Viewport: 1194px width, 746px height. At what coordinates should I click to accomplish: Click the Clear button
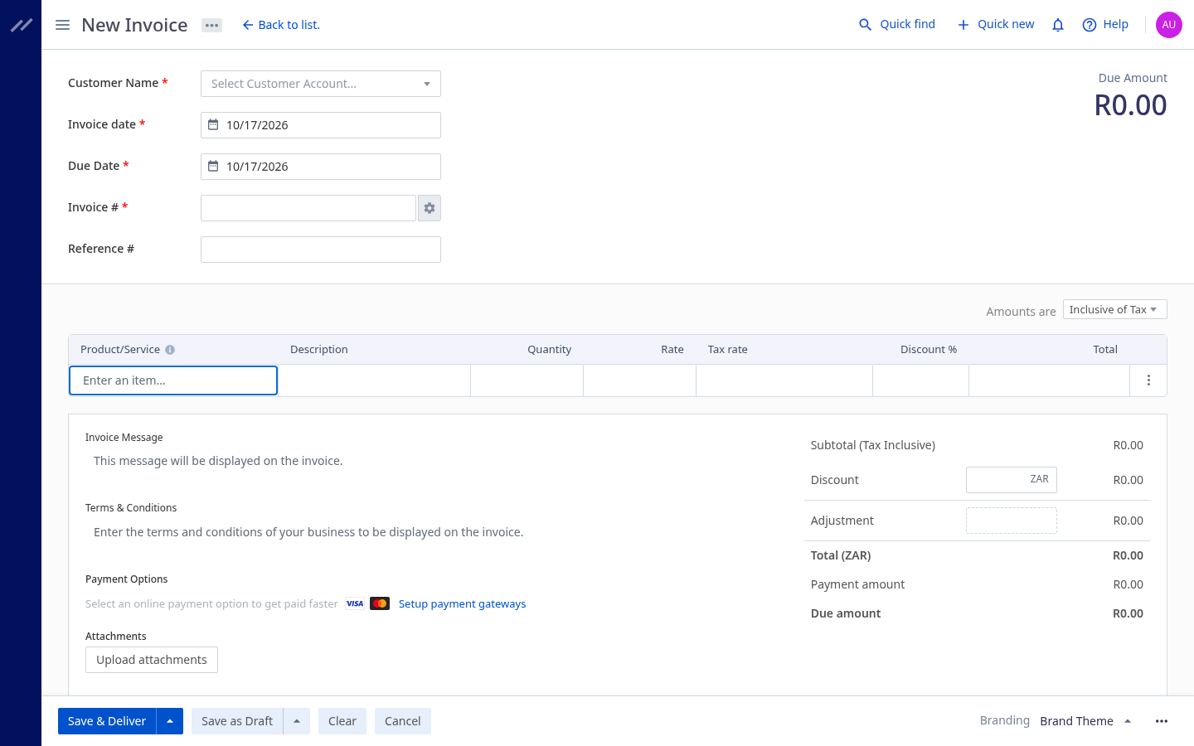(342, 721)
